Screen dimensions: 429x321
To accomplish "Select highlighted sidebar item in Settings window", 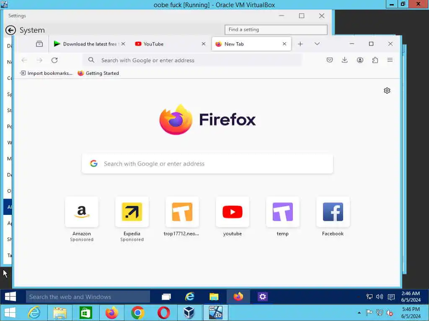I will pyautogui.click(x=8, y=207).
